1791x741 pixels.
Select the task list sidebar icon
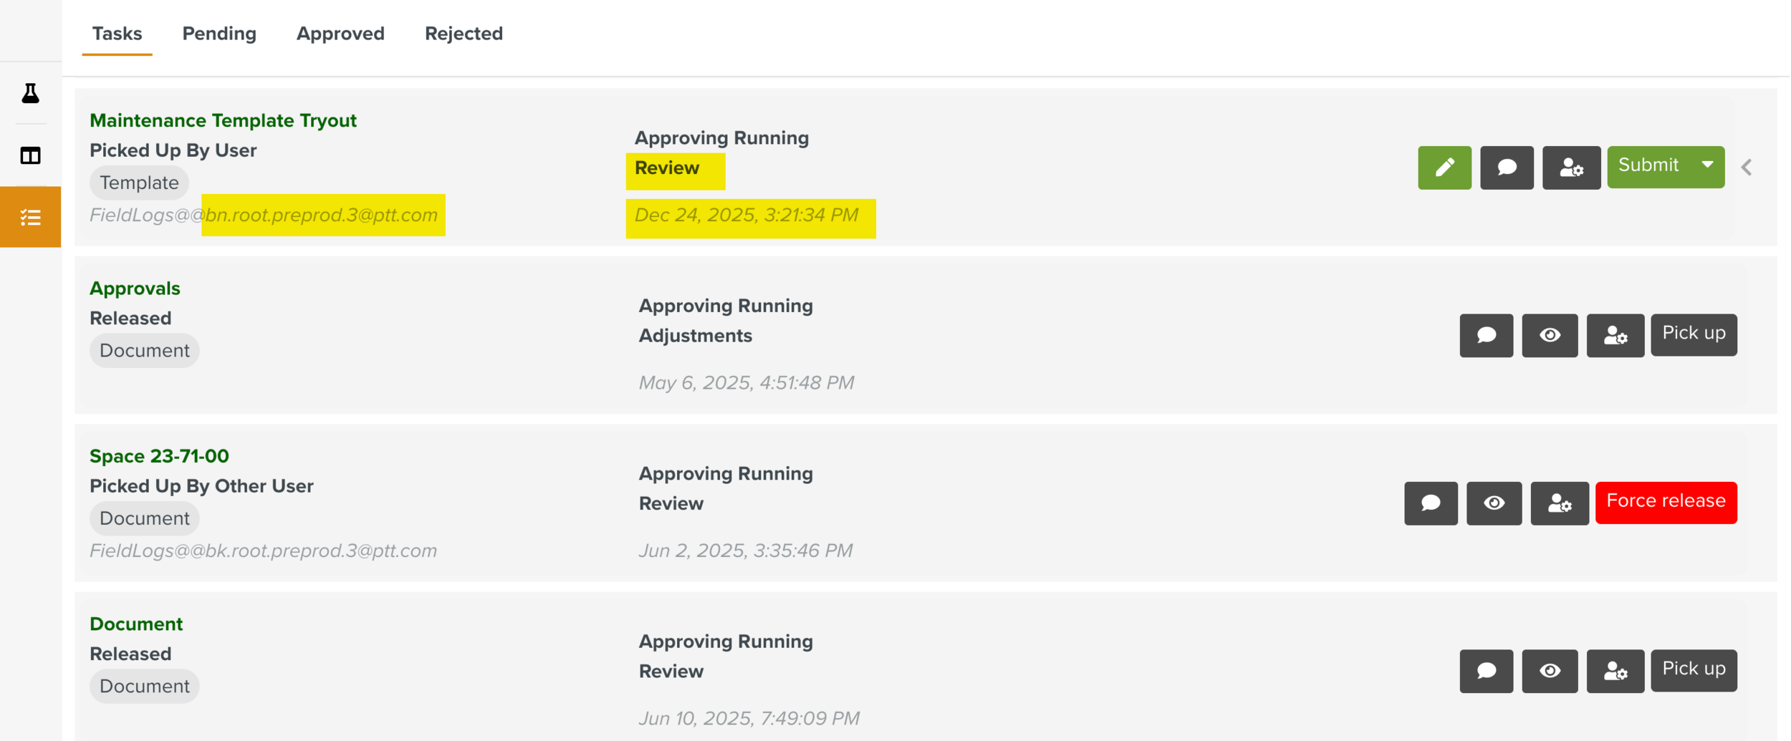(x=30, y=217)
